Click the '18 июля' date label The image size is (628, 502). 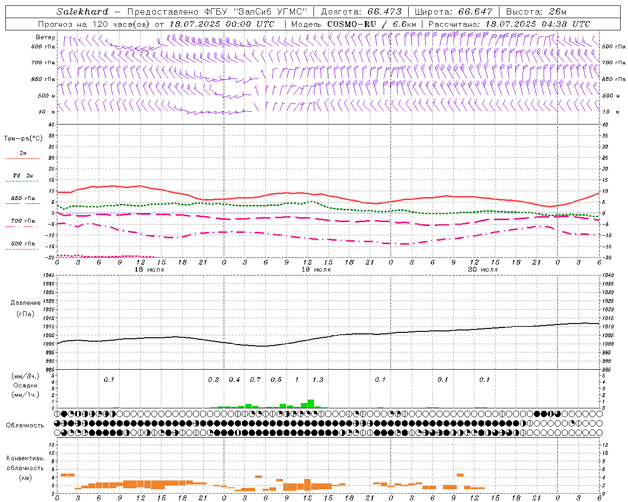149,270
